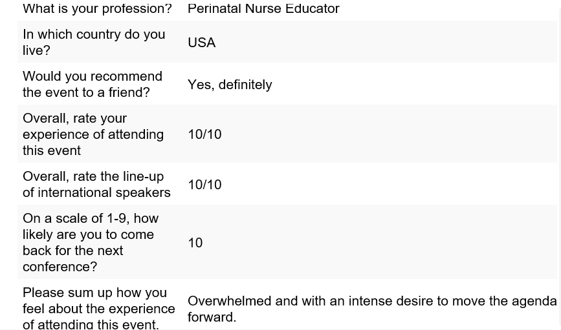This screenshot has height=330, width=561.
Task: Select the speakers line-up '10/10' rating
Action: (204, 185)
